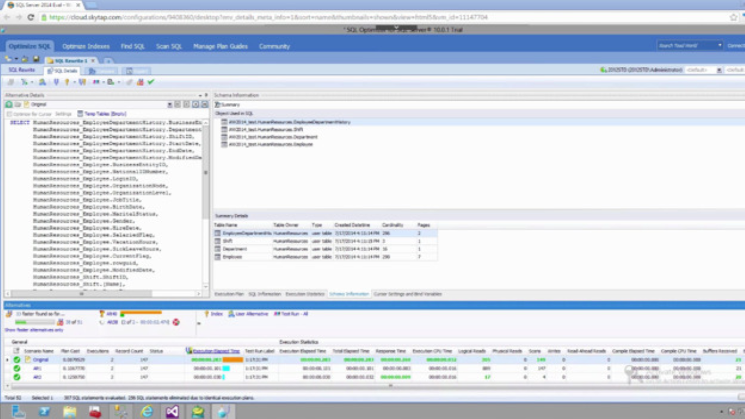Image resolution: width=745 pixels, height=419 pixels.
Task: Click the Cardinality column header
Action: pos(392,225)
